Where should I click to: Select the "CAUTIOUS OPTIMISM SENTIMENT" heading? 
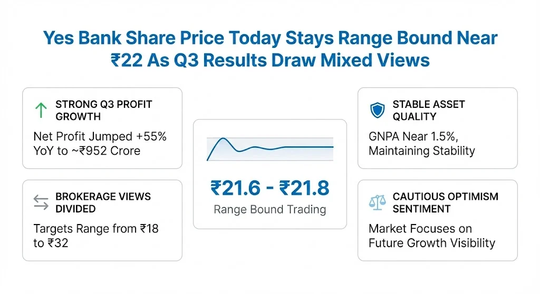click(x=445, y=202)
